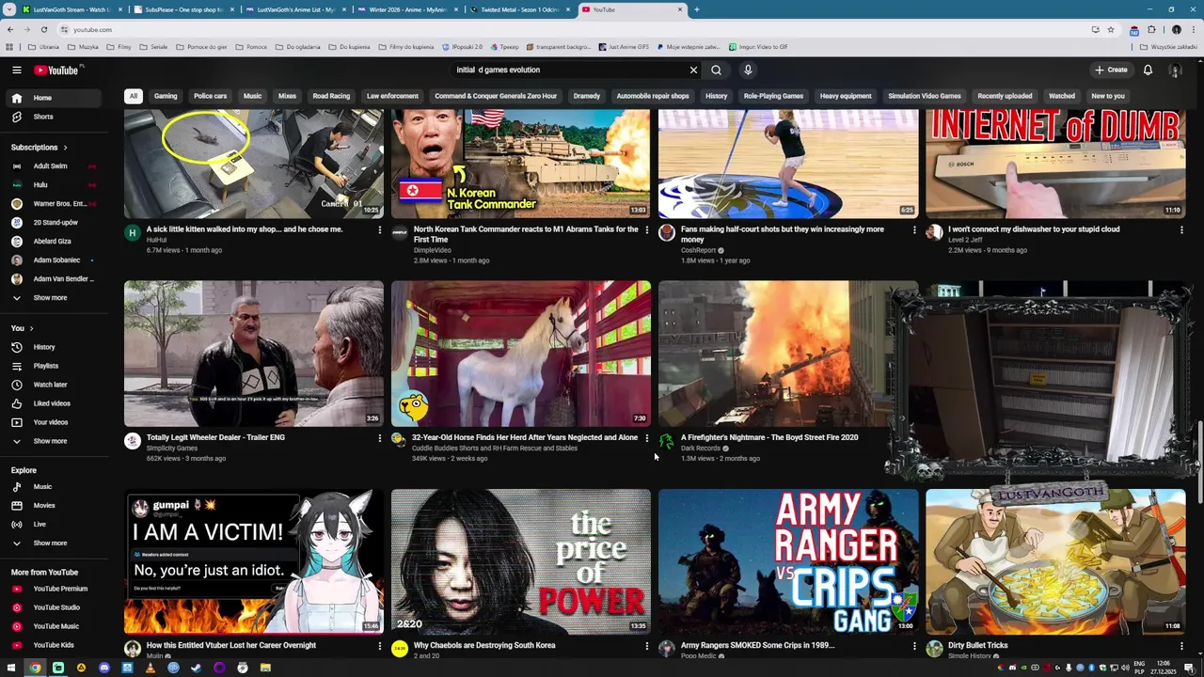Open the Muzyka bookmarks folder

point(83,47)
